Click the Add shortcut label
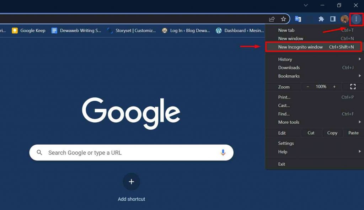Viewport: 364px width, 210px height. (x=132, y=199)
